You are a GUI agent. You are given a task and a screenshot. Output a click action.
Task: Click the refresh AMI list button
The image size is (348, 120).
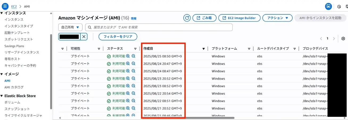point(187,18)
